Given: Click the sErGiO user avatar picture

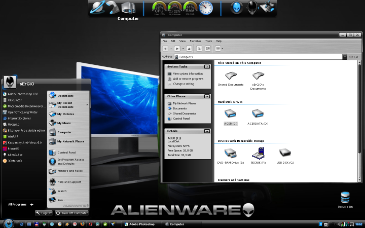Looking at the screenshot, I should click(x=10, y=82).
